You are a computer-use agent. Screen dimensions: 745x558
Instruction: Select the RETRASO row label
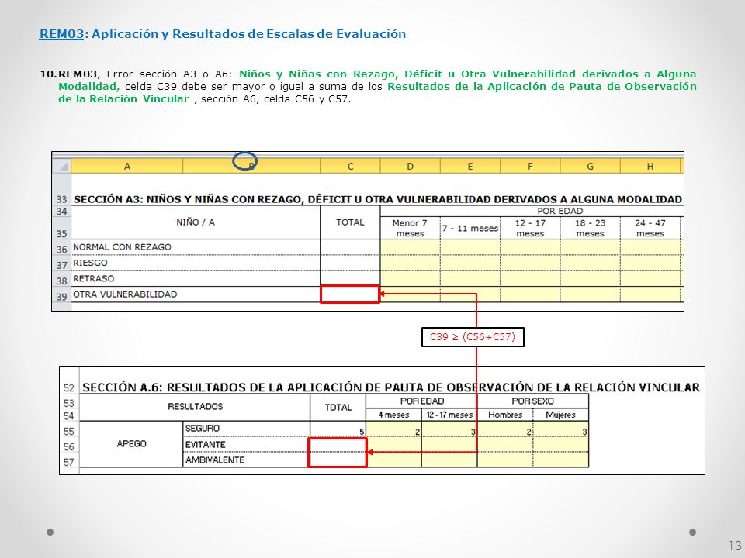pyautogui.click(x=196, y=278)
